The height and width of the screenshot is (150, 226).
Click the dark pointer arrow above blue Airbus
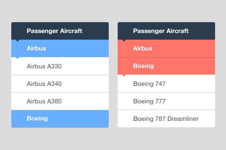[x=18, y=40]
